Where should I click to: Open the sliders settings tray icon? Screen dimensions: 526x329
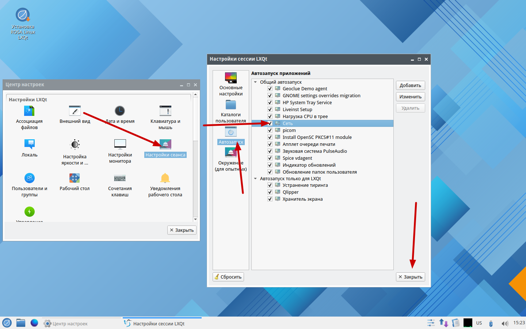tap(431, 323)
